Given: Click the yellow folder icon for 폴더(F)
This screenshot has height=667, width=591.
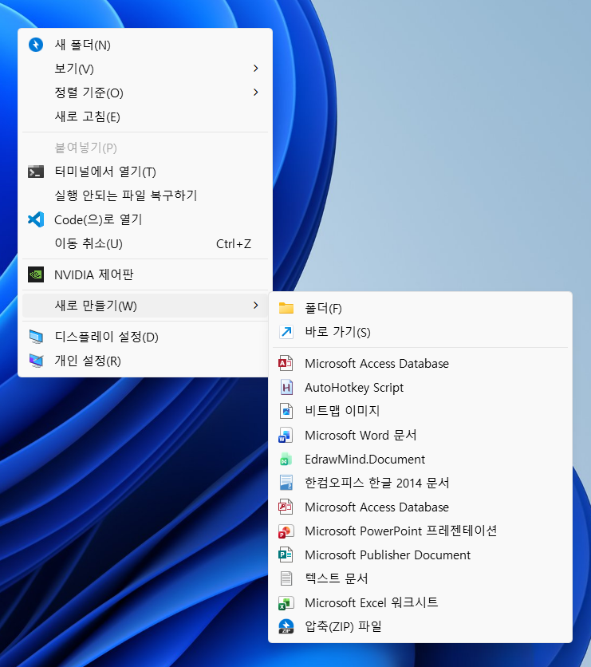Looking at the screenshot, I should point(286,308).
